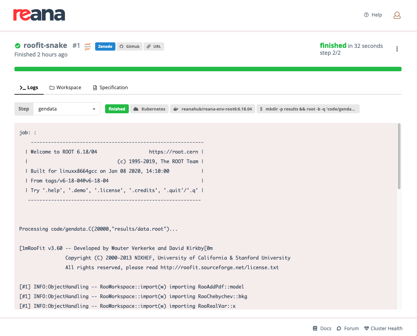Open Help using the question mark icon
This screenshot has width=417, height=336.
[x=373, y=15]
